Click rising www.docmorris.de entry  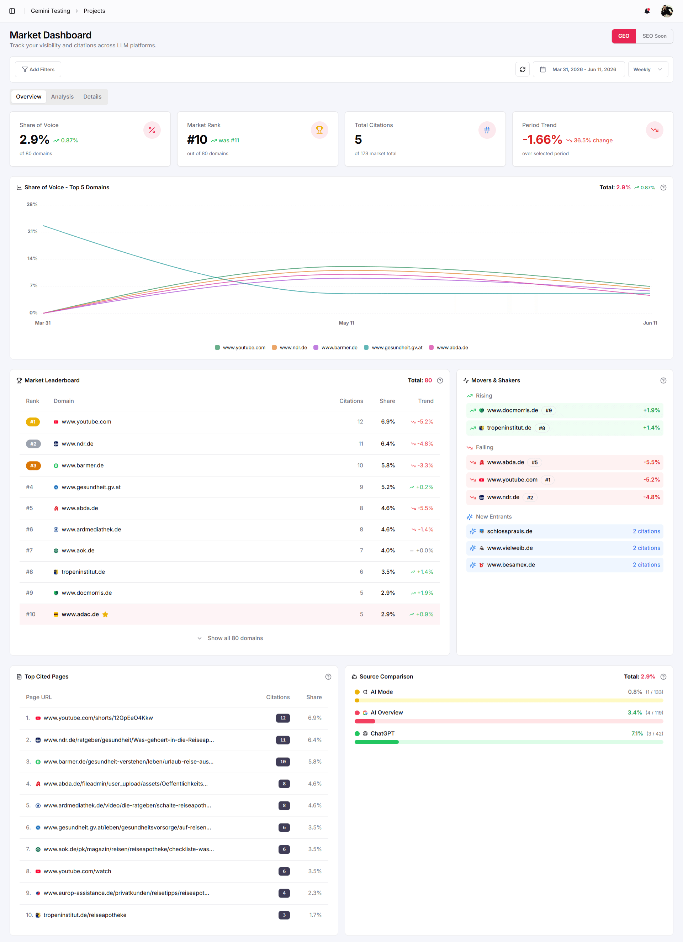pyautogui.click(x=564, y=410)
